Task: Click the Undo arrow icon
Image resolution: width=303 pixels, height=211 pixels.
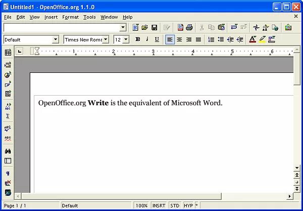Action: click(234, 27)
